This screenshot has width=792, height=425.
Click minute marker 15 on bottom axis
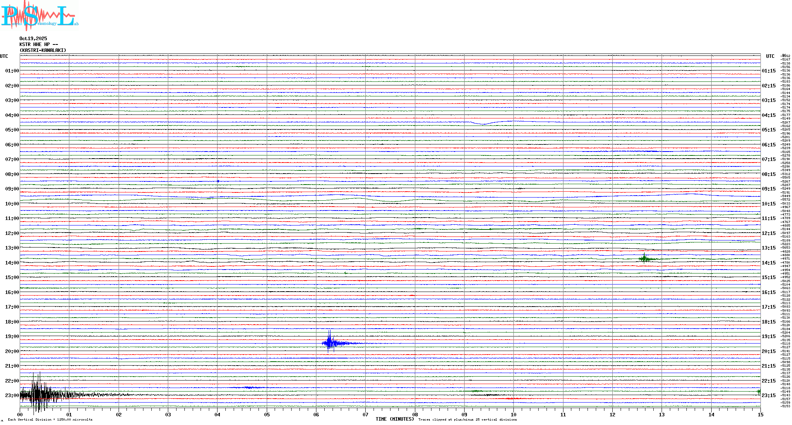[760, 414]
